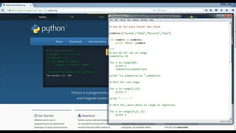Click the Firefox search box Buscar

pyautogui.click(x=180, y=10)
